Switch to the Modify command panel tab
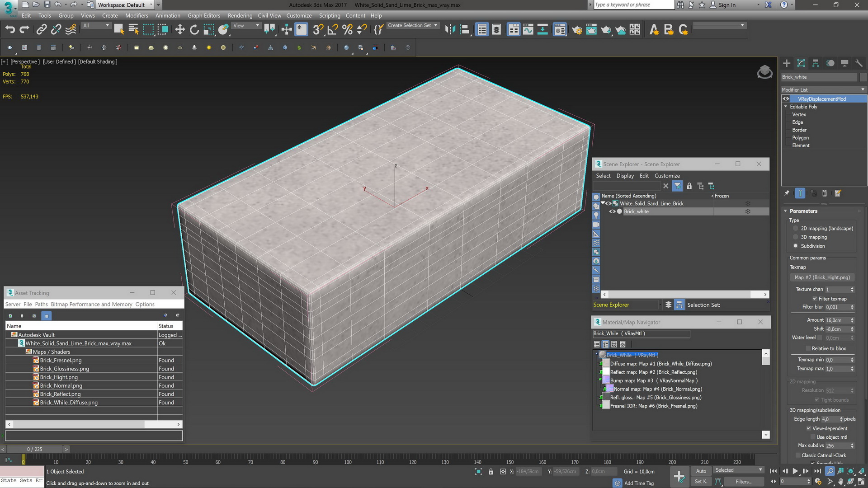Viewport: 868px width, 488px height. click(801, 63)
